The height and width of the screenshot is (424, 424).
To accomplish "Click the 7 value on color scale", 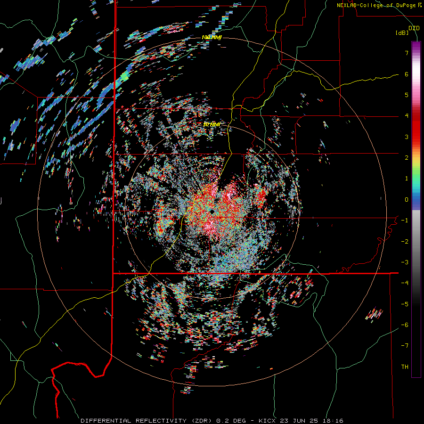I will (407, 53).
